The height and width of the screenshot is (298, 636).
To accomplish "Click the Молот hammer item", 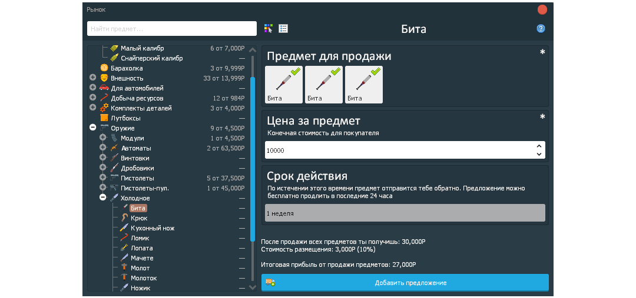I will 140,268.
